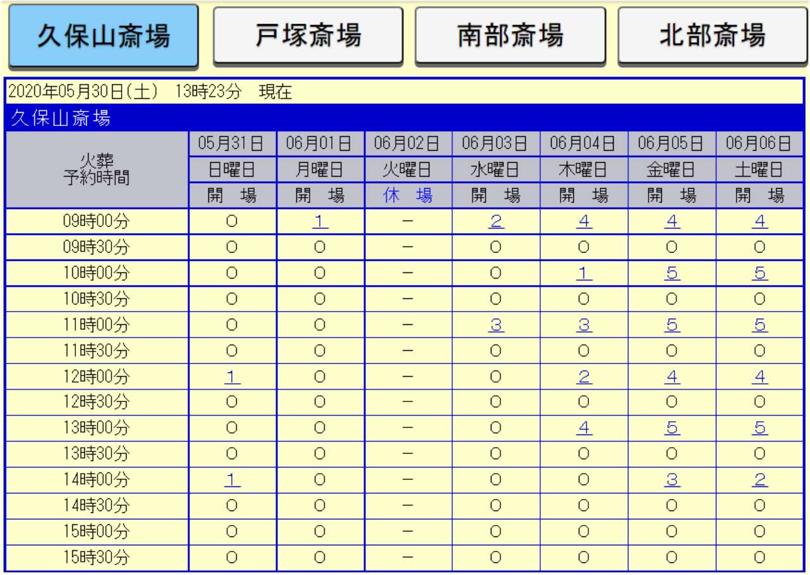Screen dimensions: 810x575
Task: Click the 09時00分 link for 06月01日
Action: (320, 222)
